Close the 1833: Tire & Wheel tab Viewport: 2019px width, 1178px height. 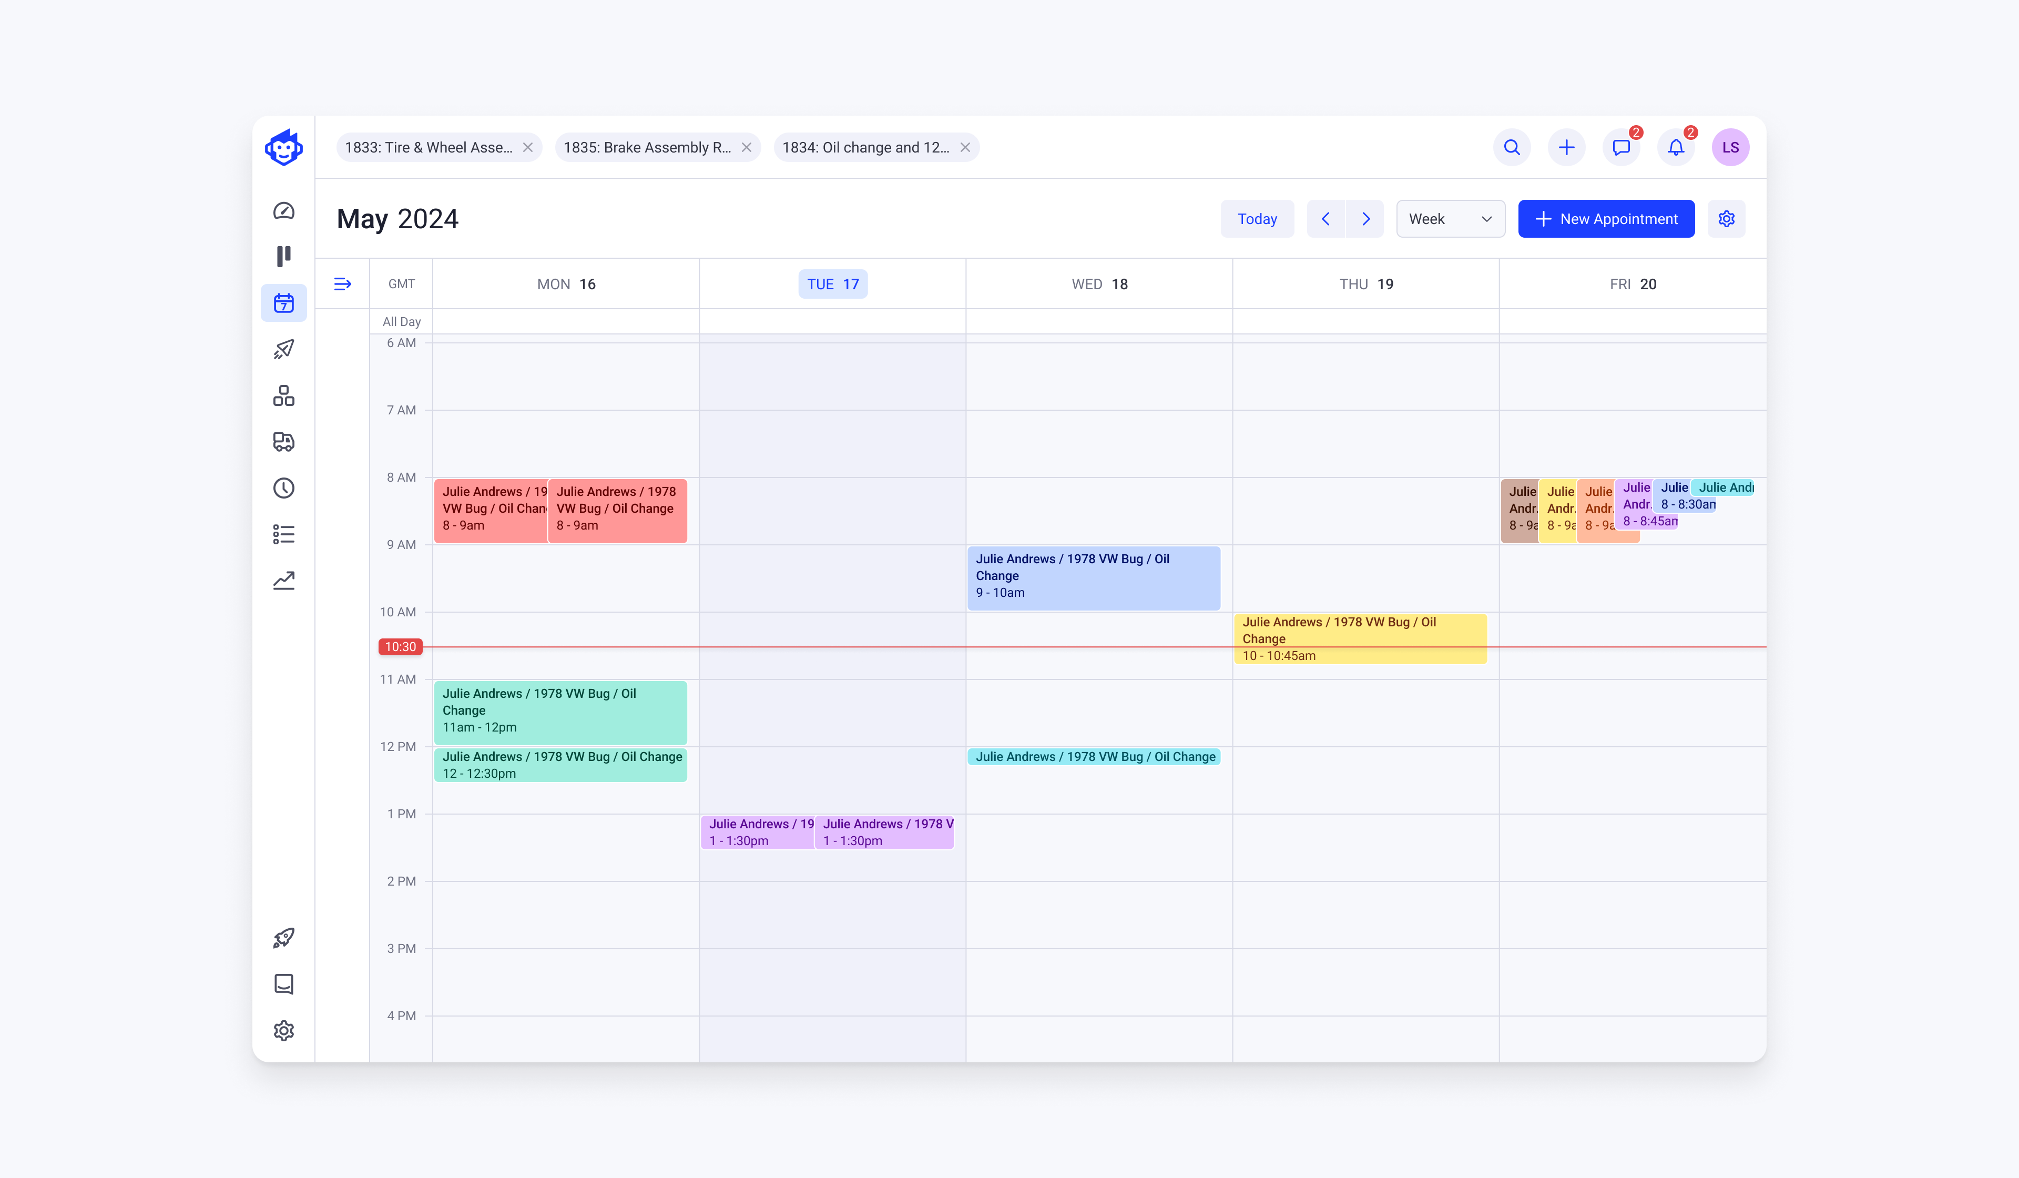point(528,147)
